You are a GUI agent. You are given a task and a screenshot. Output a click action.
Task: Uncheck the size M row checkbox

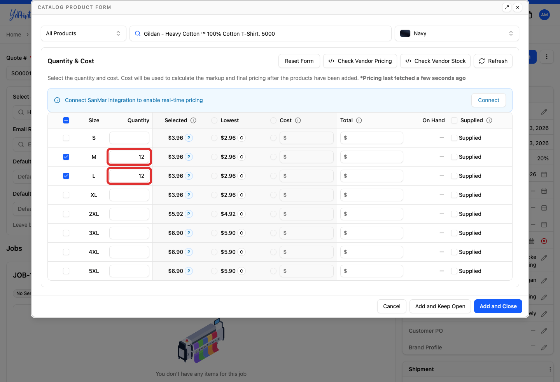click(x=66, y=157)
